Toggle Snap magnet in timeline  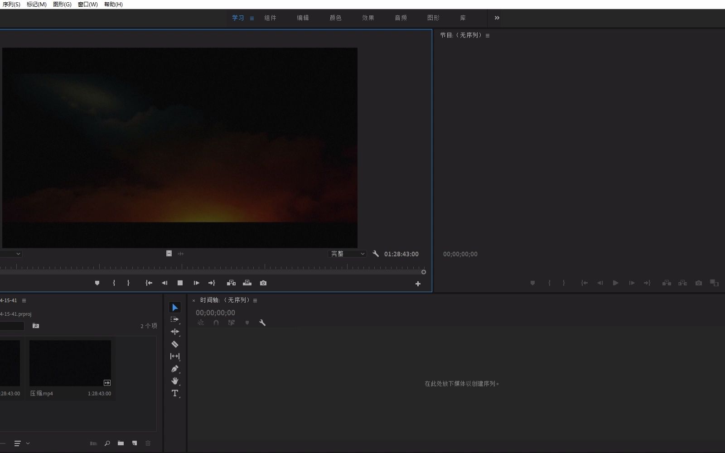[x=216, y=323]
